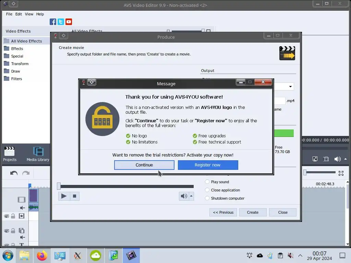351x263 pixels.
Task: Open the clipboard tray icon
Action: tap(280, 255)
